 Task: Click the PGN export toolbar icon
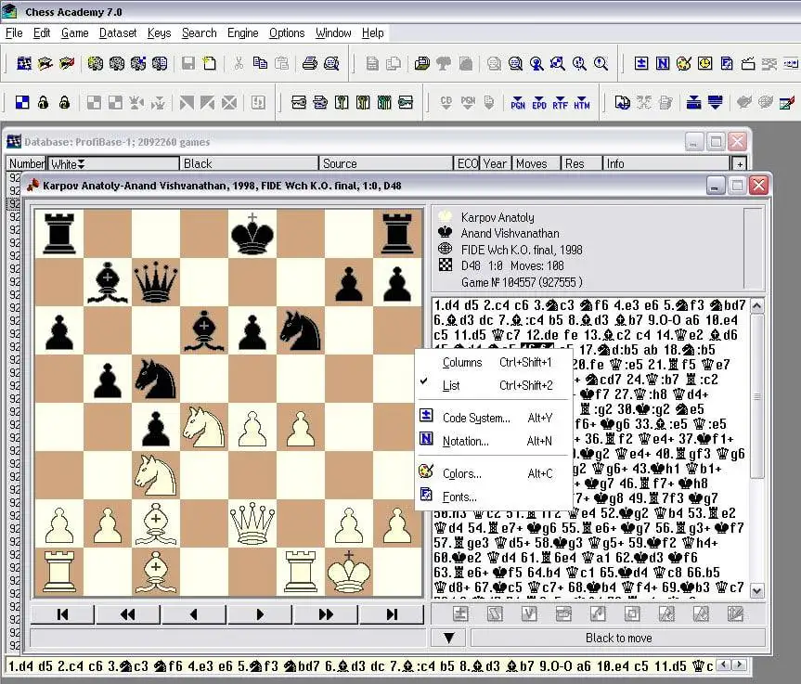coord(518,102)
